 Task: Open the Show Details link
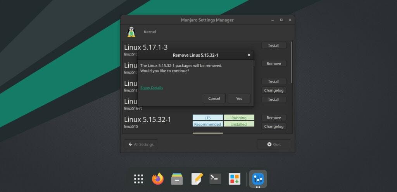pos(152,88)
